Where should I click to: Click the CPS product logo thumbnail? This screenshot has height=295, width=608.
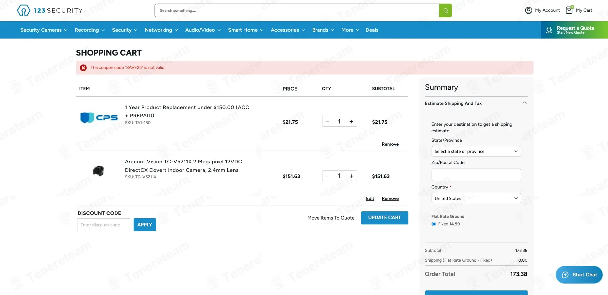point(99,118)
